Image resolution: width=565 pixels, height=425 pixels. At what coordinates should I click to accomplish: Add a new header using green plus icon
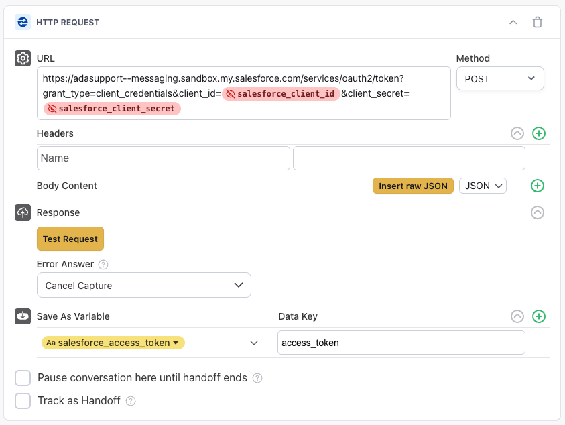click(x=539, y=133)
